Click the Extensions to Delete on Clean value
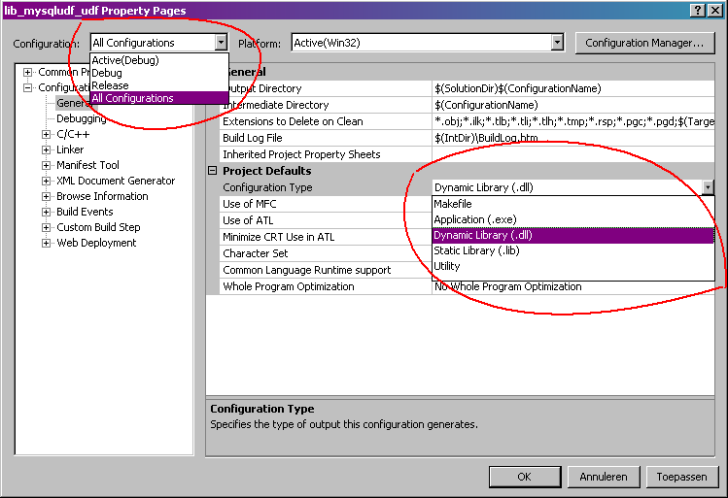728x498 pixels. click(x=572, y=121)
